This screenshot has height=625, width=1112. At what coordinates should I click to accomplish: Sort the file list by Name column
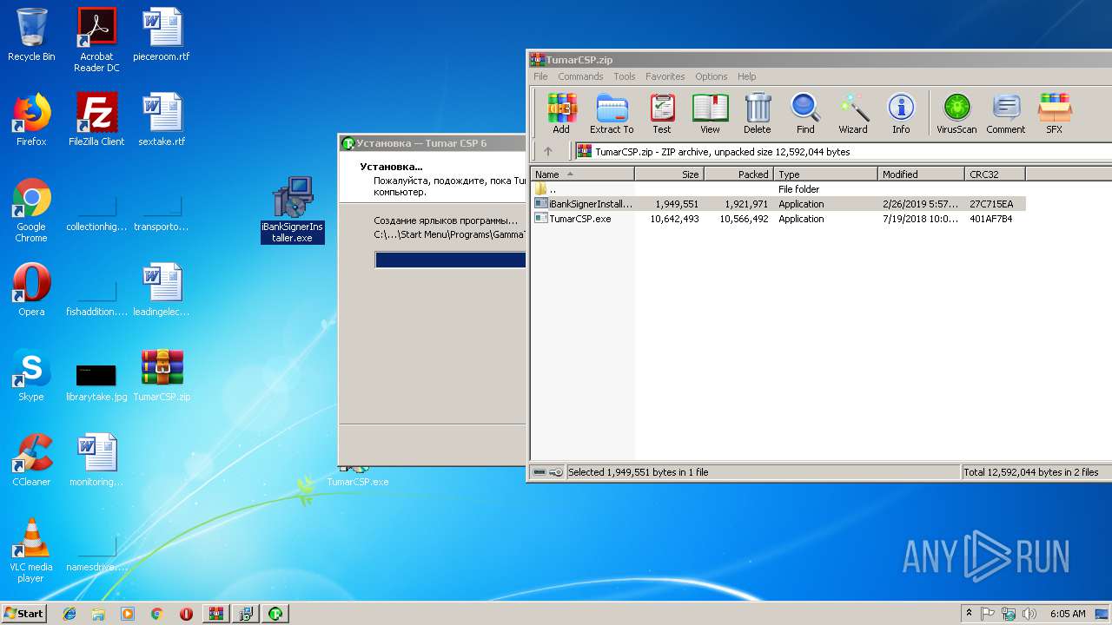click(582, 174)
